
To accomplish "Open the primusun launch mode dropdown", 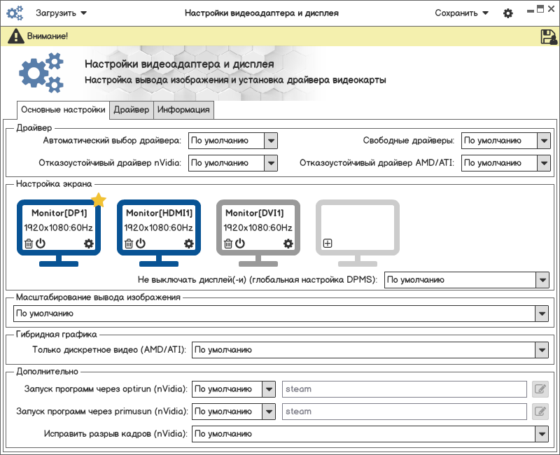I will pos(234,412).
